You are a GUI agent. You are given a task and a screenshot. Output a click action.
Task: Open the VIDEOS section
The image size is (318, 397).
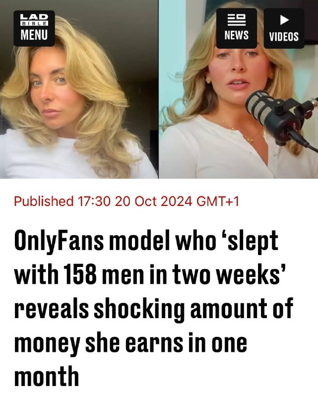point(284,28)
